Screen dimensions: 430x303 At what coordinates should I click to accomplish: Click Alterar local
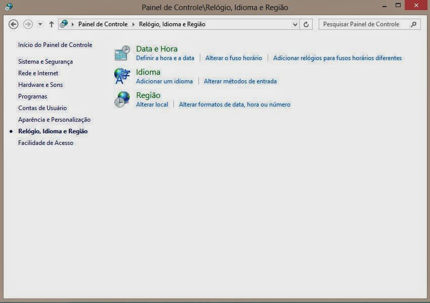[152, 105]
